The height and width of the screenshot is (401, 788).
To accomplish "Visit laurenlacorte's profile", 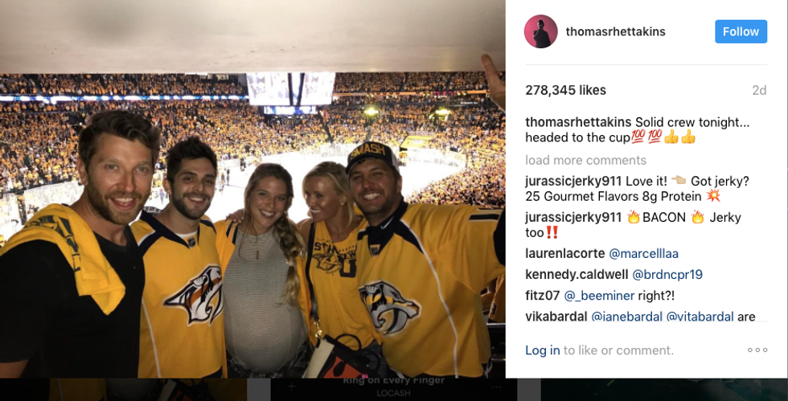I will point(565,253).
